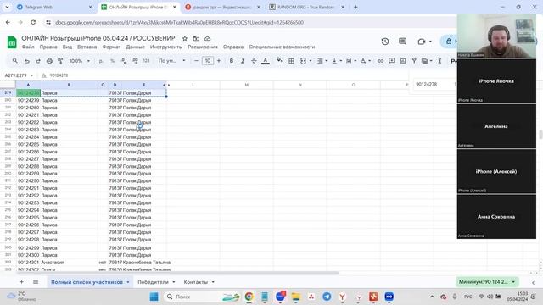
Task: Click insert link icon
Action: click(380, 61)
